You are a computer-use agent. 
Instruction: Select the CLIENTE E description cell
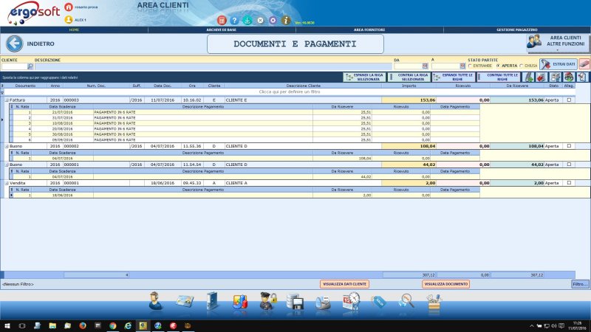(303, 100)
